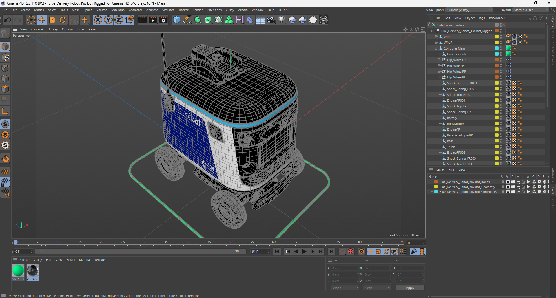Viewport: 556px width, 298px height.
Task: Click orange layer color of Kiwibot_Bones
Action: [x=436, y=182]
